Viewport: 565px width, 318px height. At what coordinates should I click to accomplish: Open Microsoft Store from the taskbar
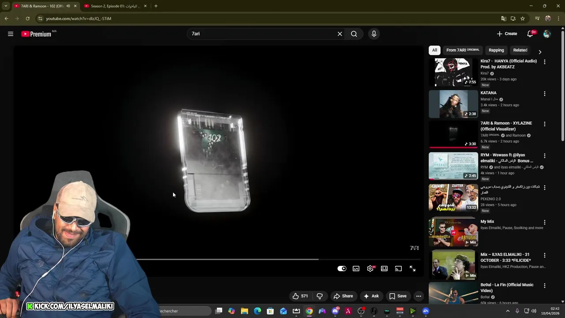coord(270,311)
